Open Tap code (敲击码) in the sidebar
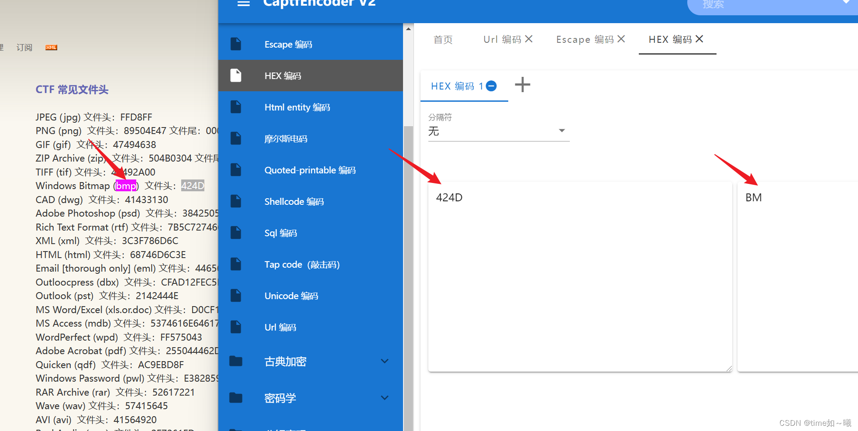This screenshot has width=858, height=431. 310,264
